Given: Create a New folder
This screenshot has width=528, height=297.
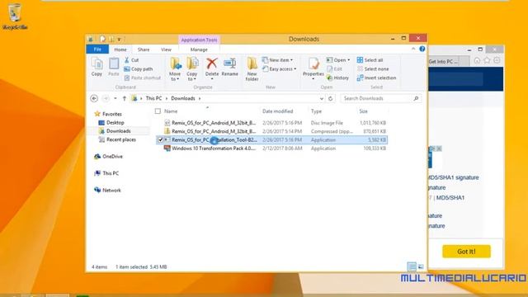Looking at the screenshot, I should pyautogui.click(x=252, y=69).
